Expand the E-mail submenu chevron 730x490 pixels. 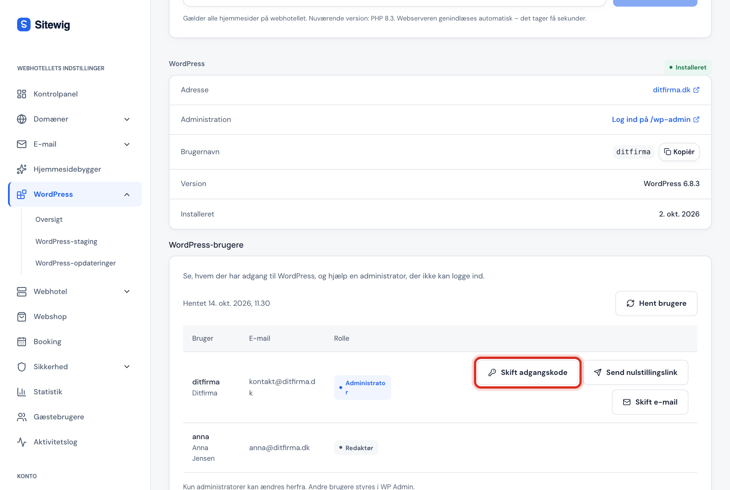tap(127, 144)
